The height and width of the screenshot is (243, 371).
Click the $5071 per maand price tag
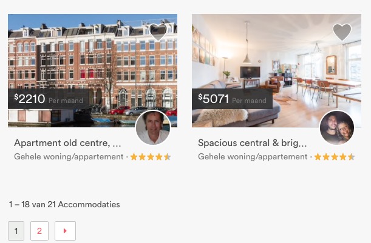point(232,99)
